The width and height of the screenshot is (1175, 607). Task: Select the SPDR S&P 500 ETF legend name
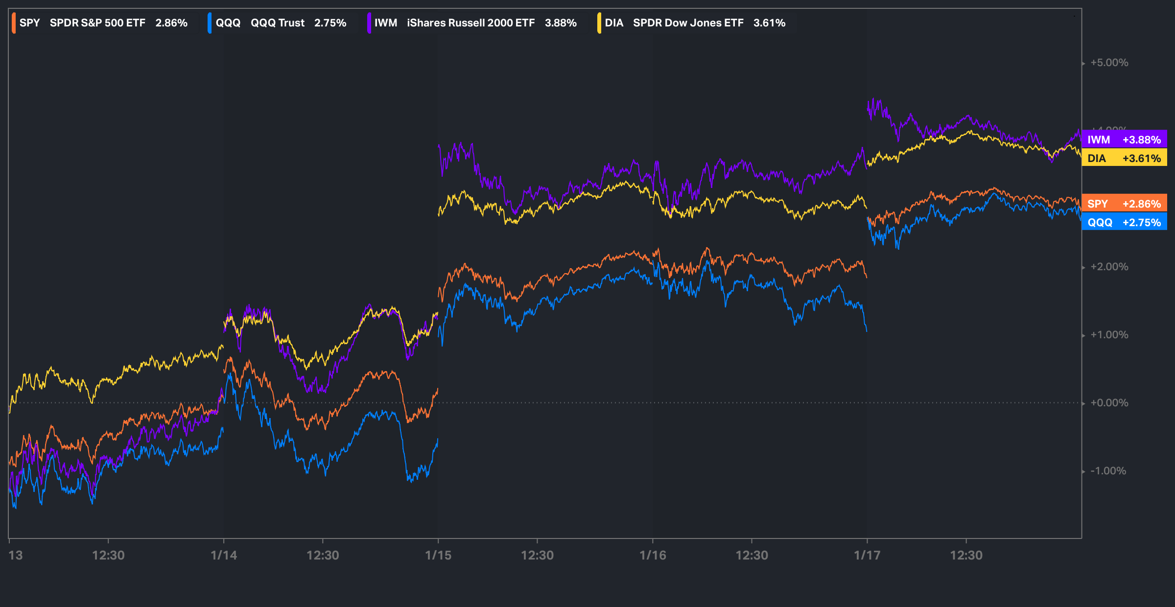pos(97,23)
